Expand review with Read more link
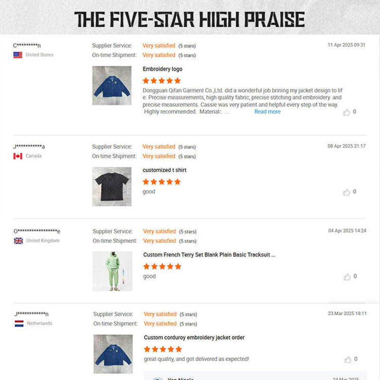Image resolution: width=380 pixels, height=380 pixels. 267,112
